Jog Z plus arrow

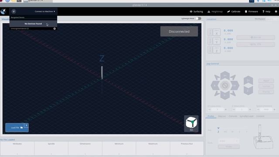[248, 80]
